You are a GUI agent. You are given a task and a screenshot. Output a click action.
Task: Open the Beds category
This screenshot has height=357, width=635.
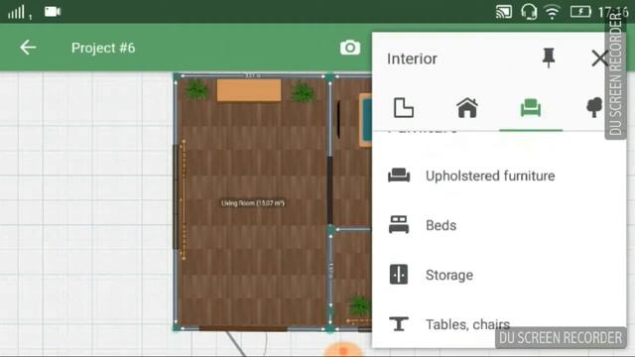tap(499, 225)
